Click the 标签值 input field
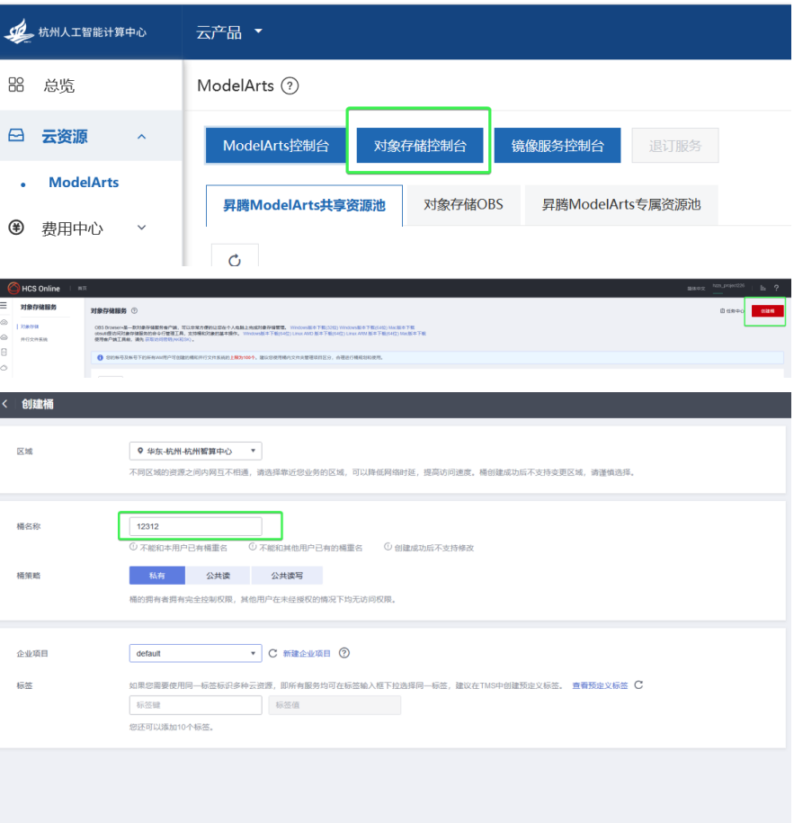The height and width of the screenshot is (823, 794). (x=335, y=705)
